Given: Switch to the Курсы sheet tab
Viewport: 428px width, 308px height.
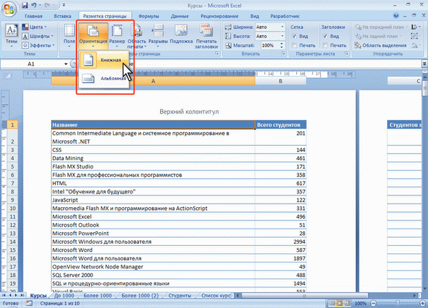Looking at the screenshot, I should pyautogui.click(x=38, y=296).
